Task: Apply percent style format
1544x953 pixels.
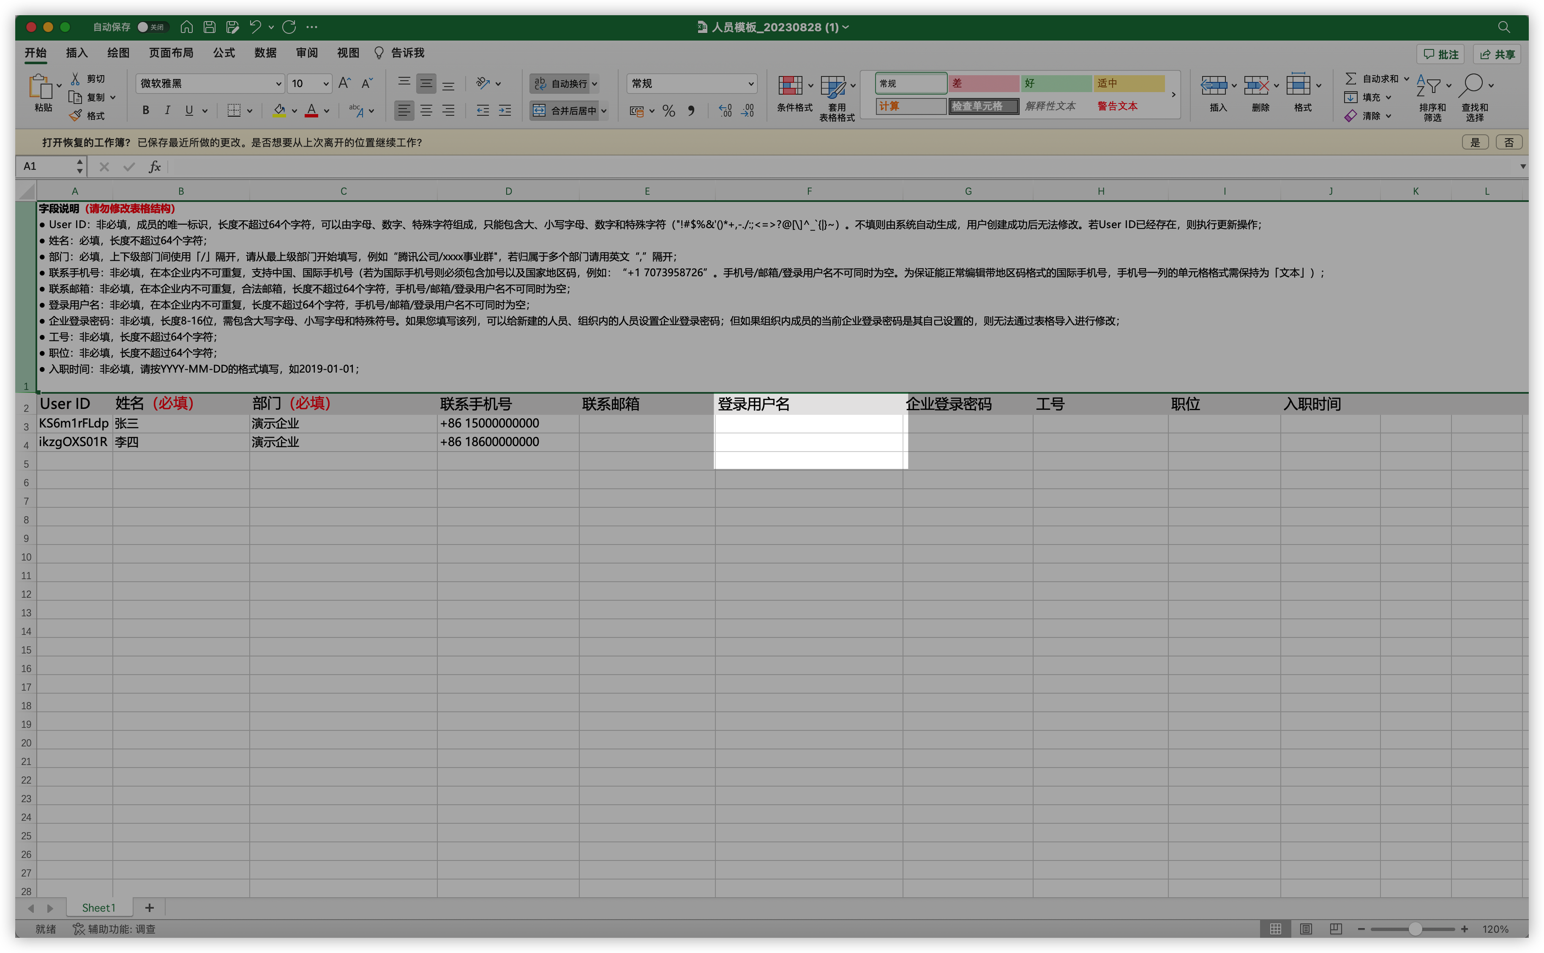Action: tap(669, 111)
